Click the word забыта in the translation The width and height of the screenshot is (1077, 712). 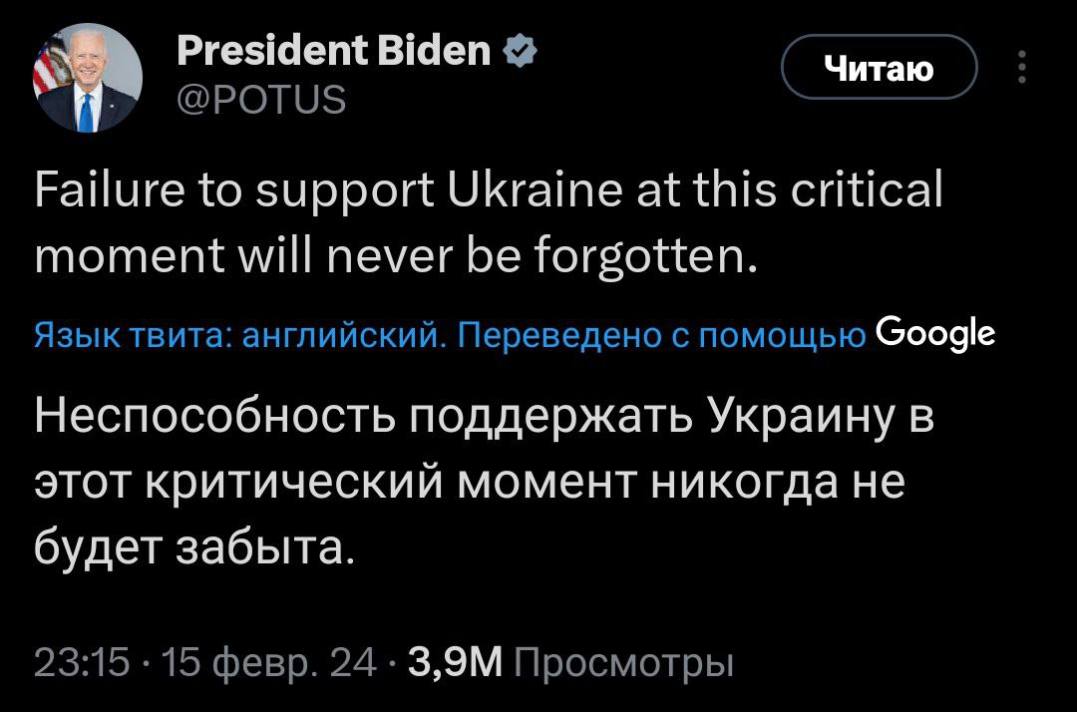coord(263,547)
